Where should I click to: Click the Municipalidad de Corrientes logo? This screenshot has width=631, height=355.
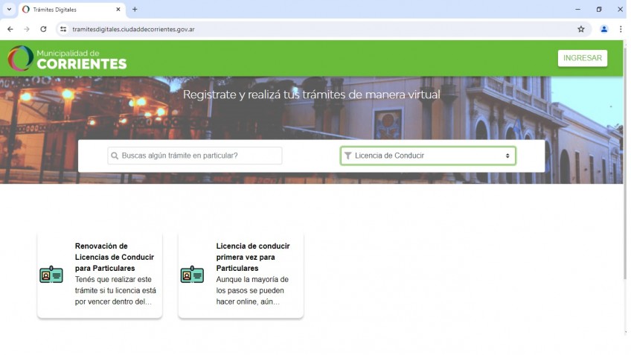[x=68, y=59]
